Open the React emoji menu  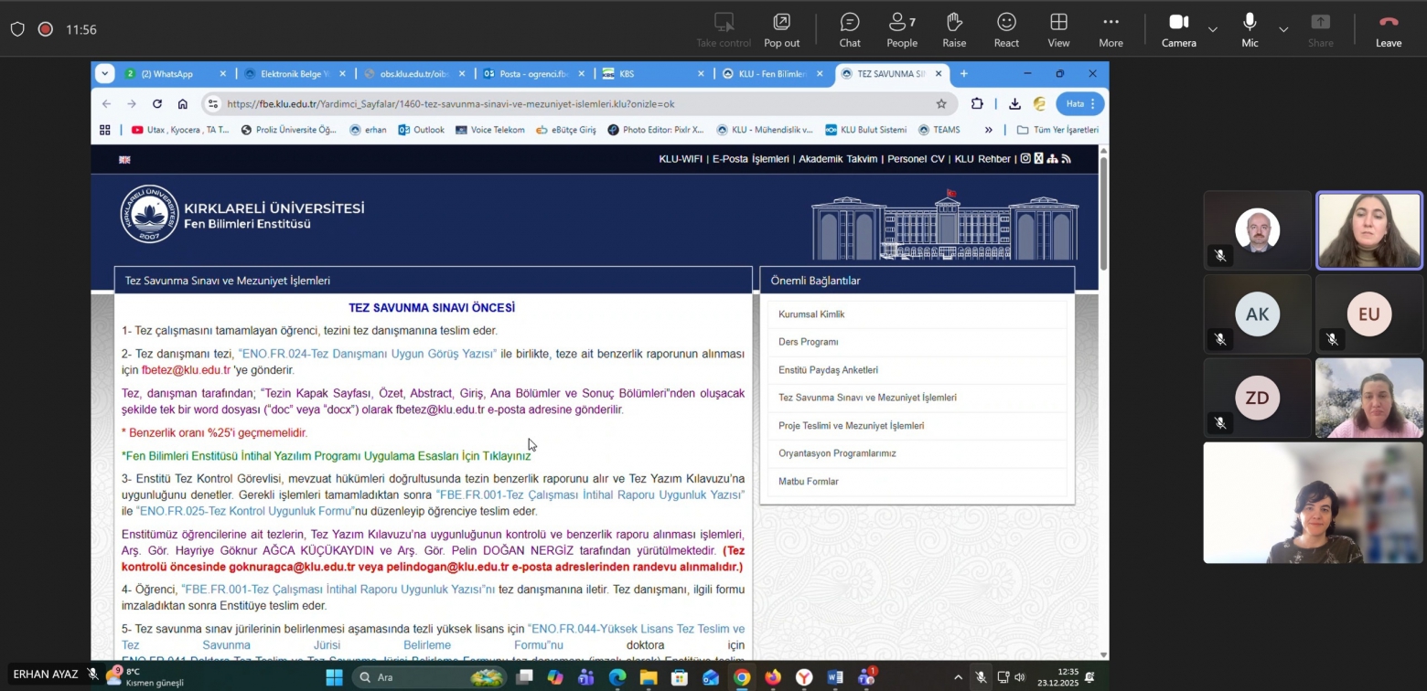pos(1006,29)
